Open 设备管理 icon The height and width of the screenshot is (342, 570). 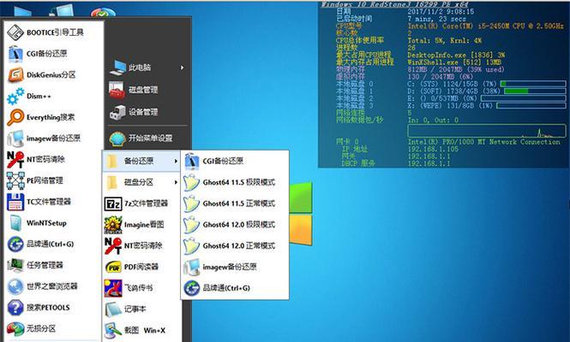click(117, 112)
